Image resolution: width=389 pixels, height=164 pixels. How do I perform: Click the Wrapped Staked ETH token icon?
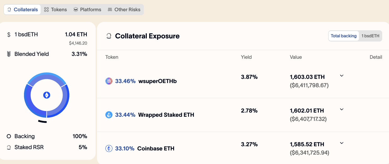pyautogui.click(x=109, y=115)
